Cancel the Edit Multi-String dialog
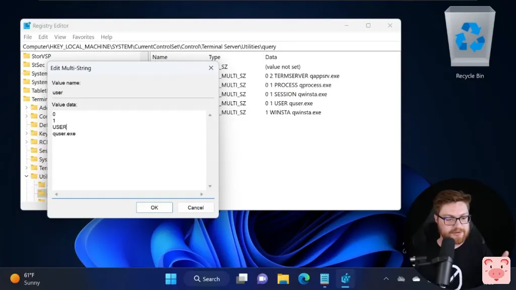This screenshot has width=516, height=290. coord(196,207)
